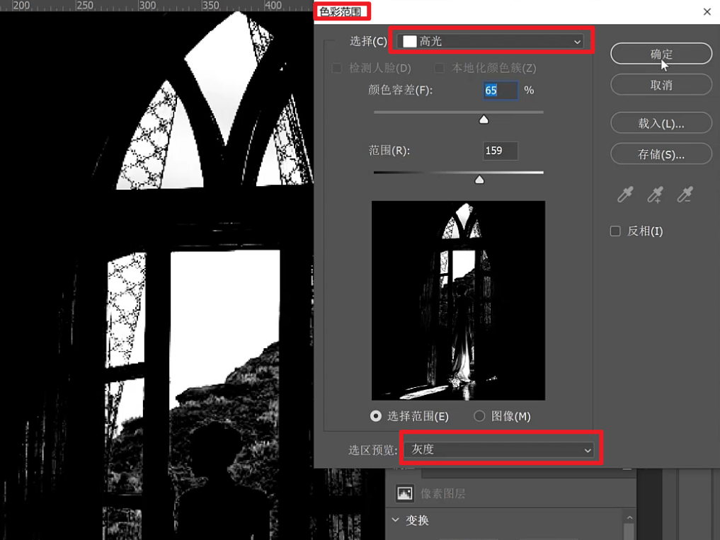Click the scroll up arrow in properties panel

tap(629, 517)
